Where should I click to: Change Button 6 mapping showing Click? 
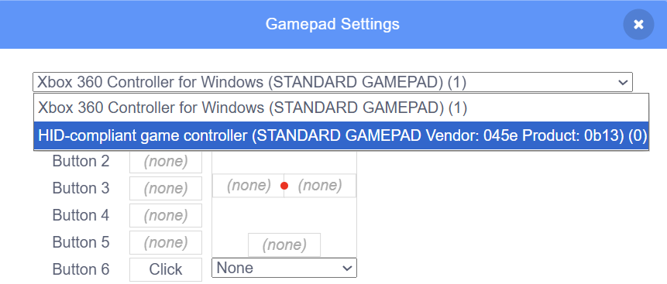coord(166,269)
